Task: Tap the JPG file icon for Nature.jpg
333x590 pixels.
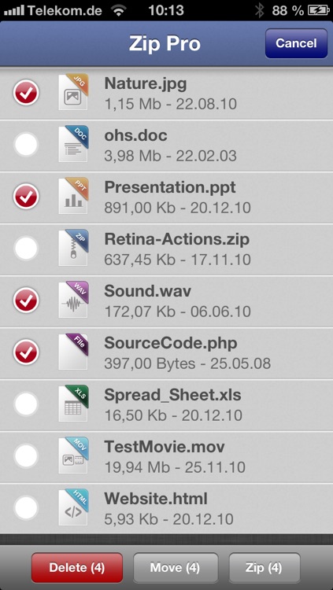Action: [x=73, y=92]
